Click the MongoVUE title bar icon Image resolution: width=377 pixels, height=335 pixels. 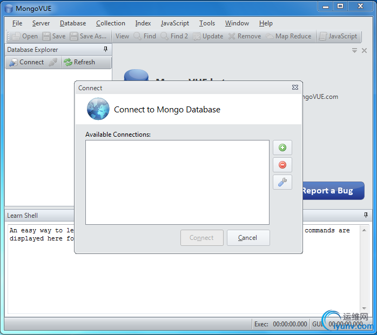tap(9, 9)
